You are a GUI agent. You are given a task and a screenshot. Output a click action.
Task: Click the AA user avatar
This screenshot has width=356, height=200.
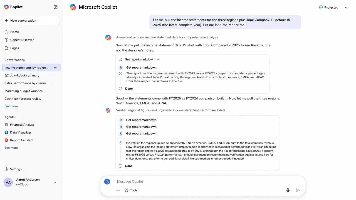click(8, 182)
